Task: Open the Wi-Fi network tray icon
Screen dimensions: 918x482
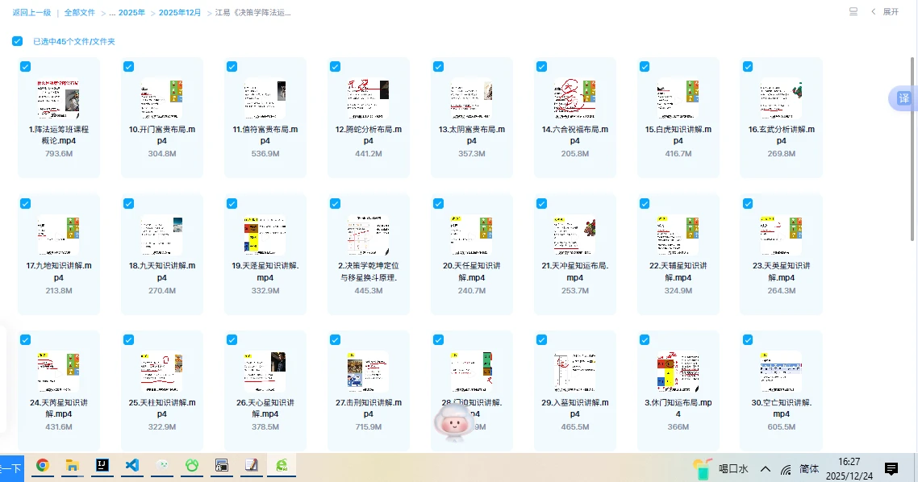Action: (x=785, y=469)
